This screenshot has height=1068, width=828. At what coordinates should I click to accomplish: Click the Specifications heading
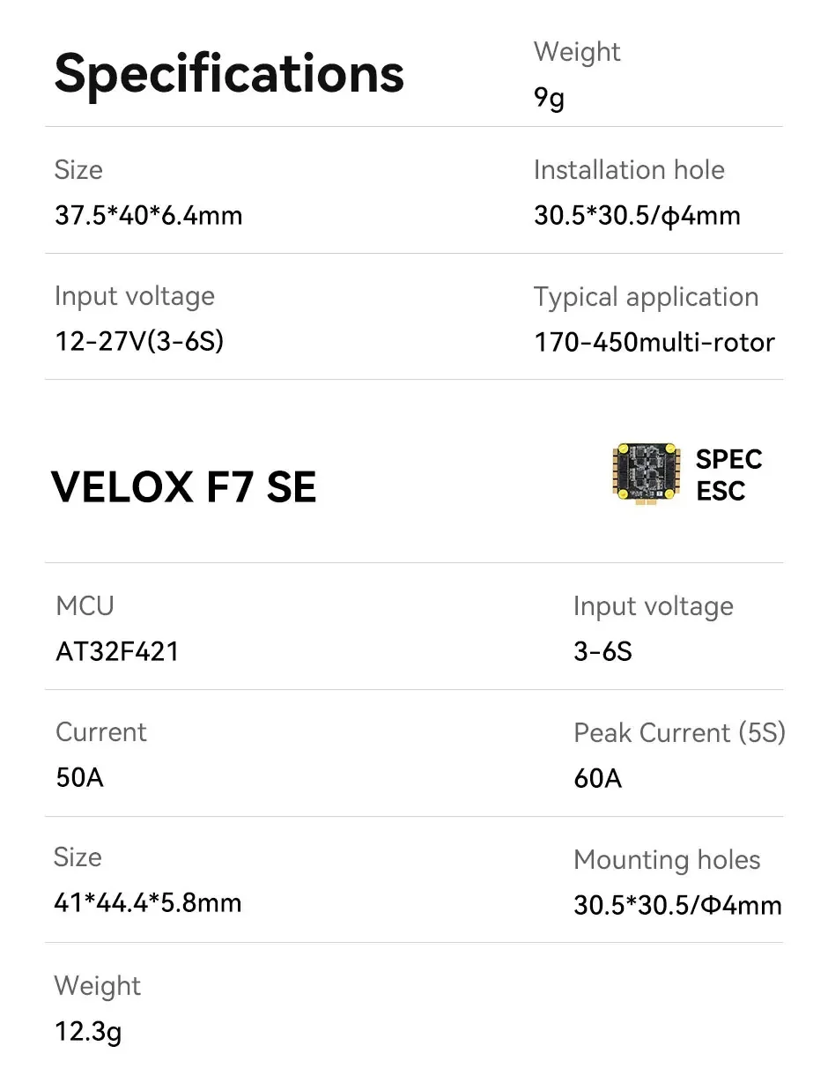click(x=229, y=73)
